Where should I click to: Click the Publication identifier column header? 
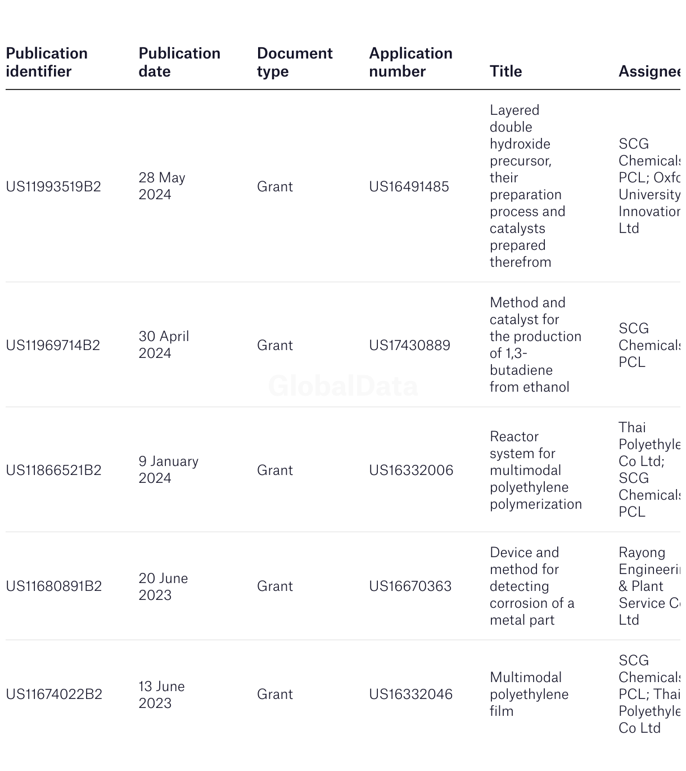tap(47, 62)
